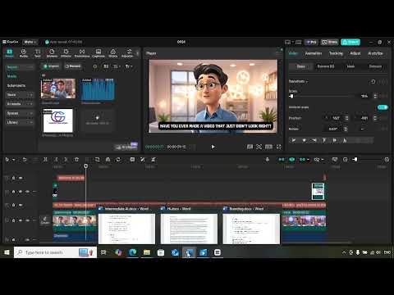Image resolution: width=394 pixels, height=295 pixels.
Task: Open the Transitions panel icon
Action: pos(82,53)
